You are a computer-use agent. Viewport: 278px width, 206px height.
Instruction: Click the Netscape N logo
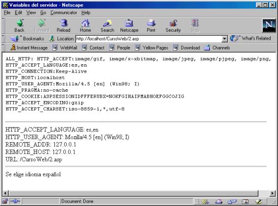[x=269, y=26]
